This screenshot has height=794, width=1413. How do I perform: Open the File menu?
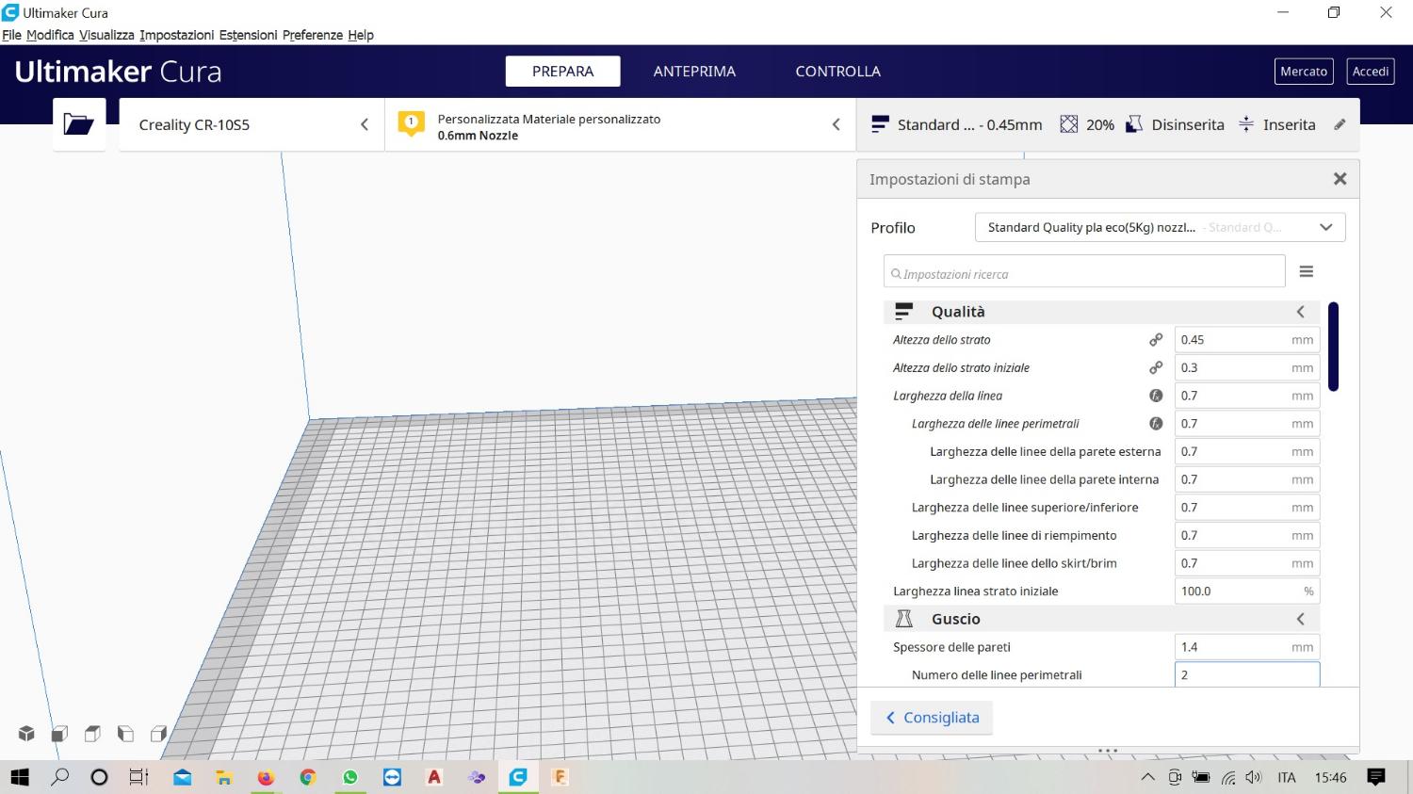click(11, 35)
